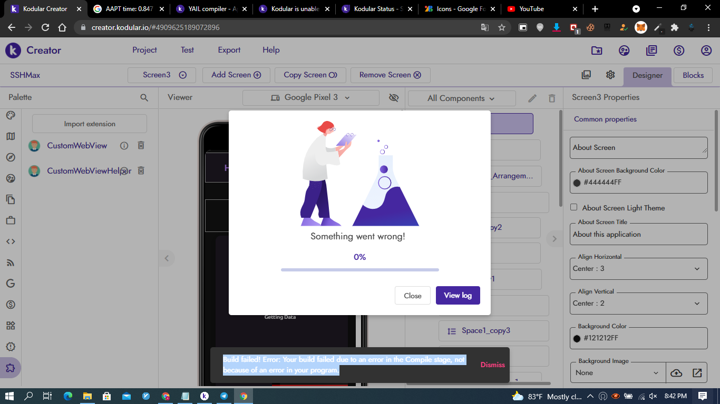Delete the CustomWebView extension
Image resolution: width=720 pixels, height=404 pixels.
141,146
